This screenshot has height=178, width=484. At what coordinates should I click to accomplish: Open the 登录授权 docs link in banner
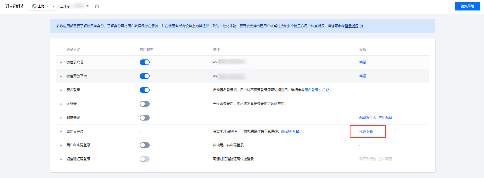tap(352, 26)
